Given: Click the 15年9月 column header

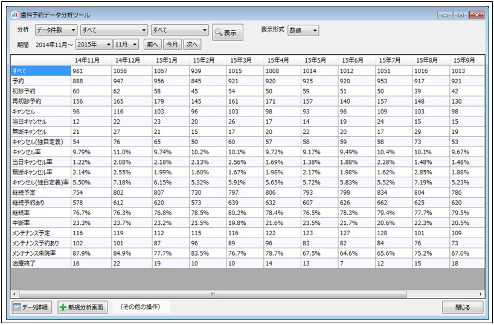Looking at the screenshot, I should click(467, 60).
